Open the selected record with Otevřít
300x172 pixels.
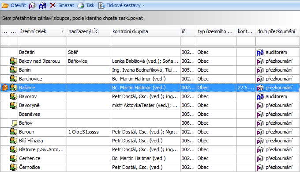(x=14, y=5)
